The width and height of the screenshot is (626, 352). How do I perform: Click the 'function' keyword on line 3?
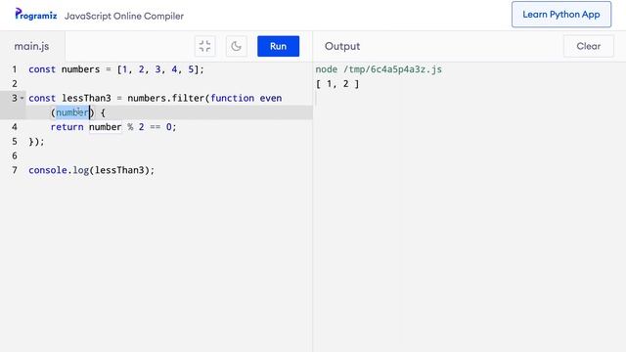pos(233,98)
